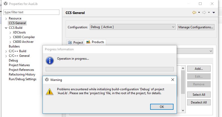Click the CCS cube icon in Warning title
Screen dimensions: 222x117
tap(47, 80)
